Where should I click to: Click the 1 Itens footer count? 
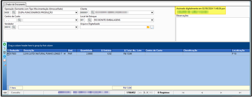click(16, 88)
